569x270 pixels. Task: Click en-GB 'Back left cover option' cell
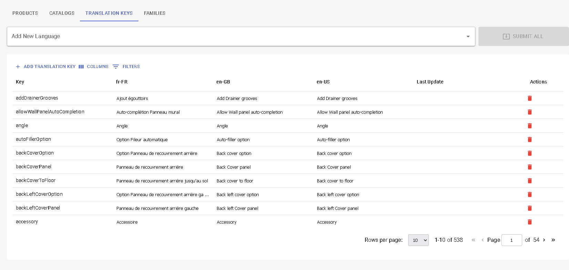[238, 195]
